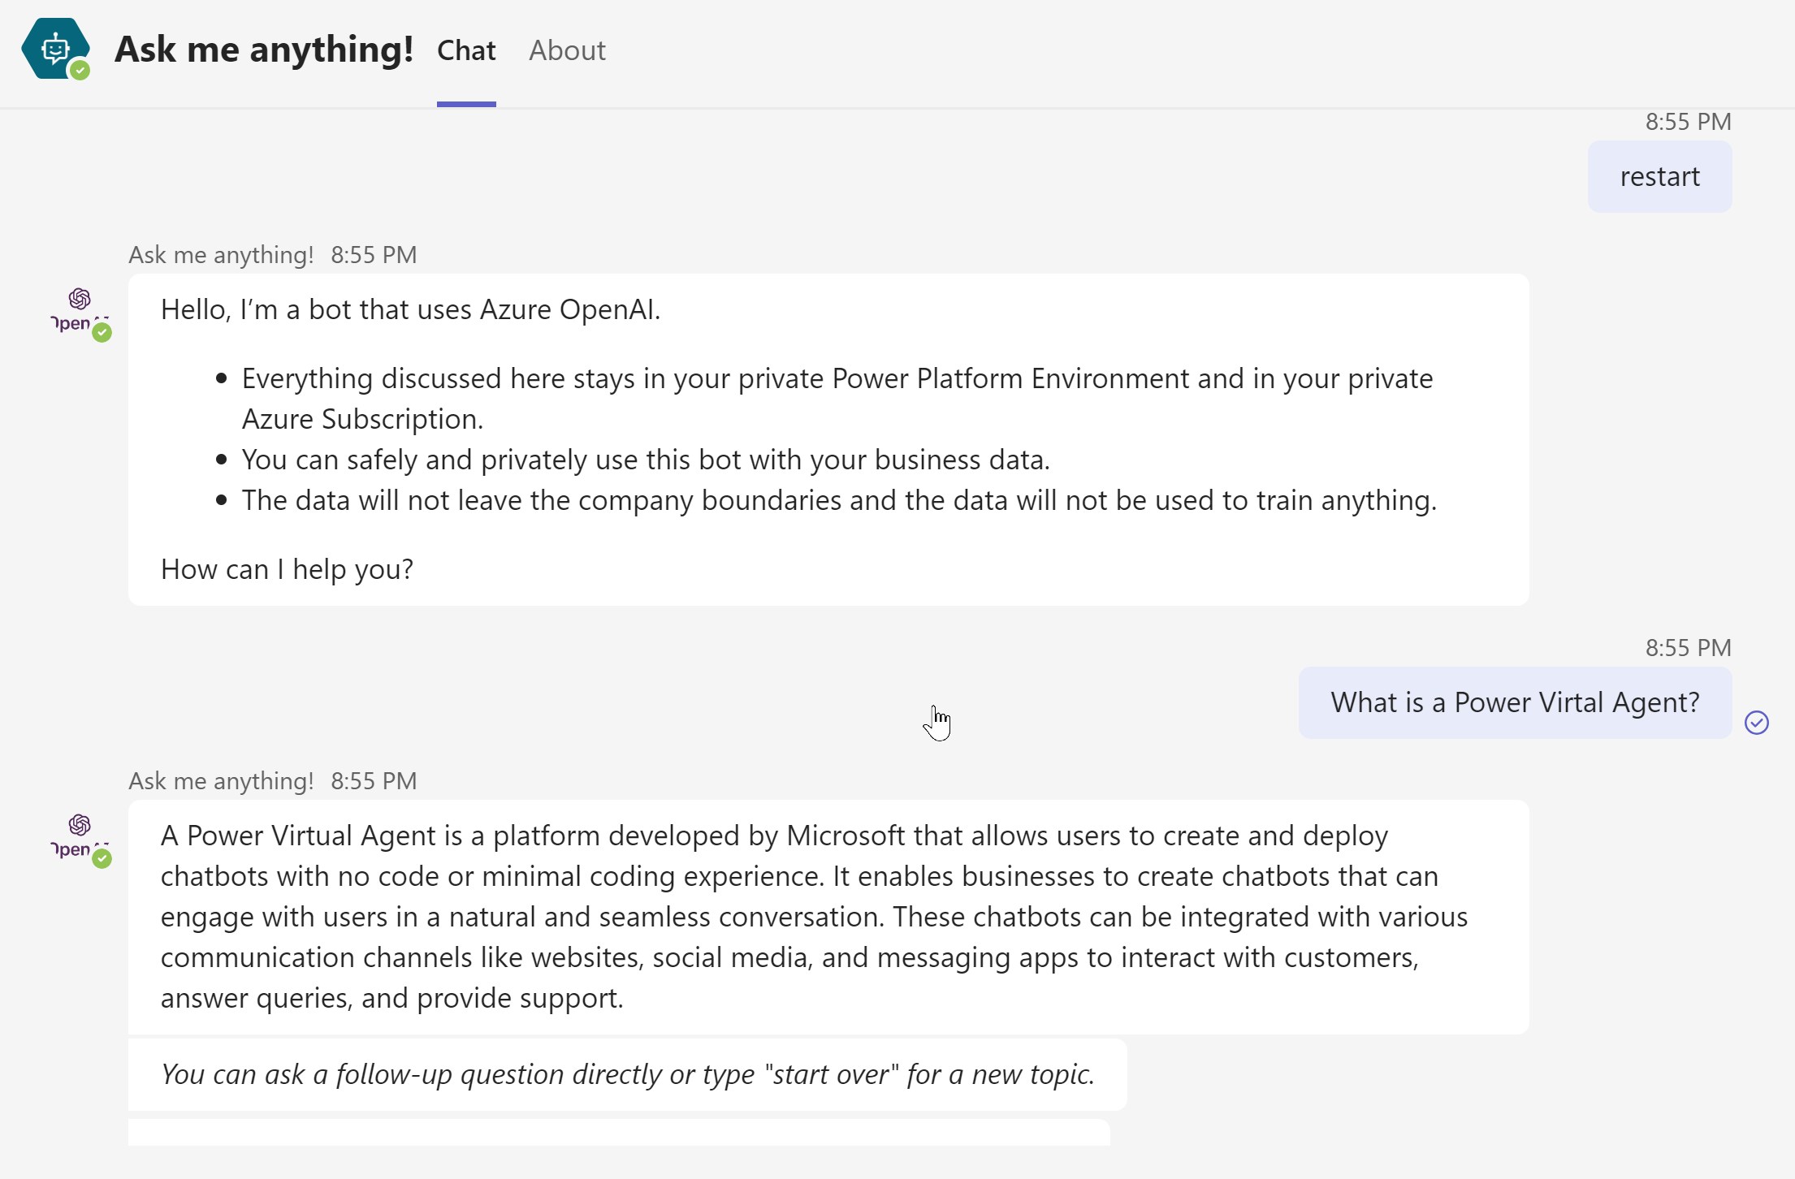The width and height of the screenshot is (1795, 1179).
Task: Click the 'Ask me anything!' title
Action: point(264,50)
